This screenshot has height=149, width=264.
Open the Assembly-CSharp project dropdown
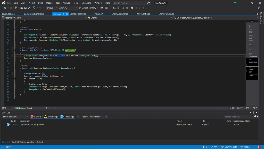coord(44,18)
